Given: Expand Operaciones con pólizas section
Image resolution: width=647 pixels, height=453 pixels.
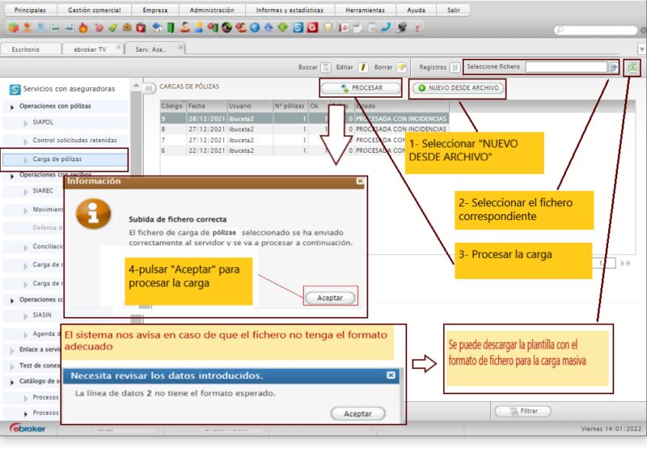Looking at the screenshot, I should coord(12,106).
